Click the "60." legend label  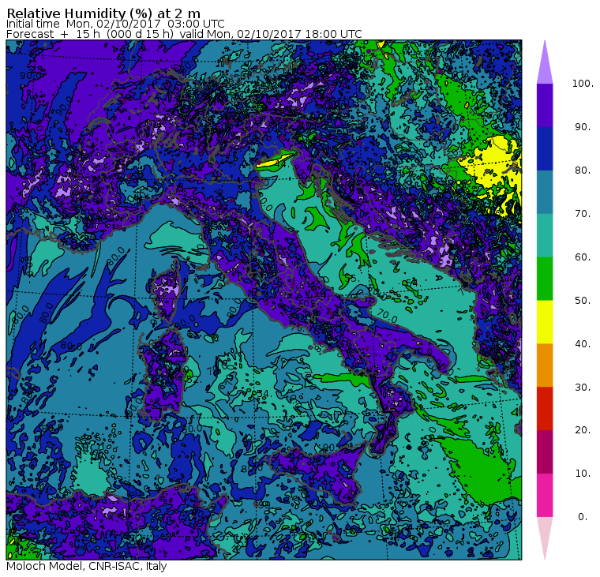pos(583,257)
